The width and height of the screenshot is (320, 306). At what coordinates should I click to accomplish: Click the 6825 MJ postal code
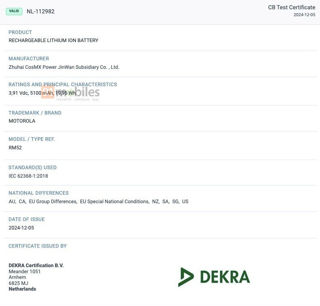coord(18,283)
